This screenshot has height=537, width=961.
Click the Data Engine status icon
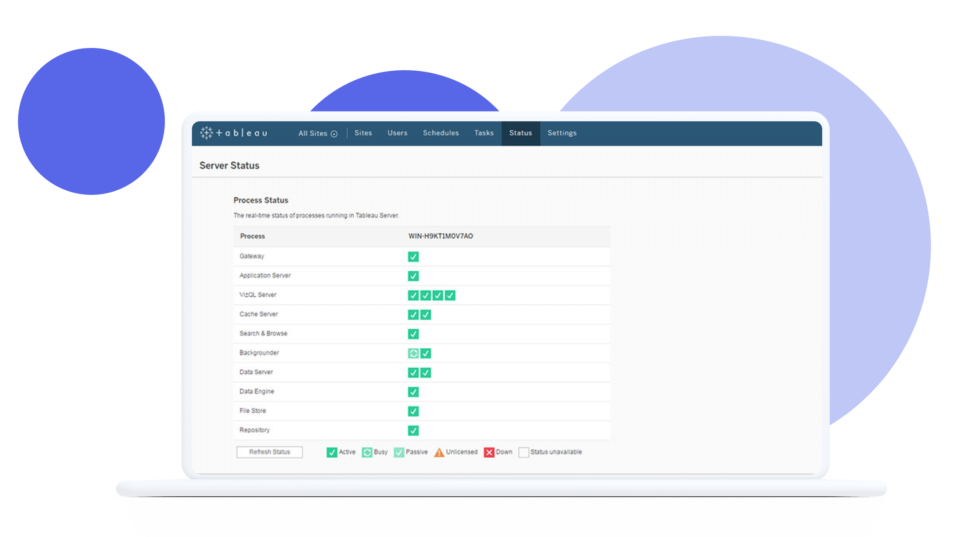click(x=413, y=392)
